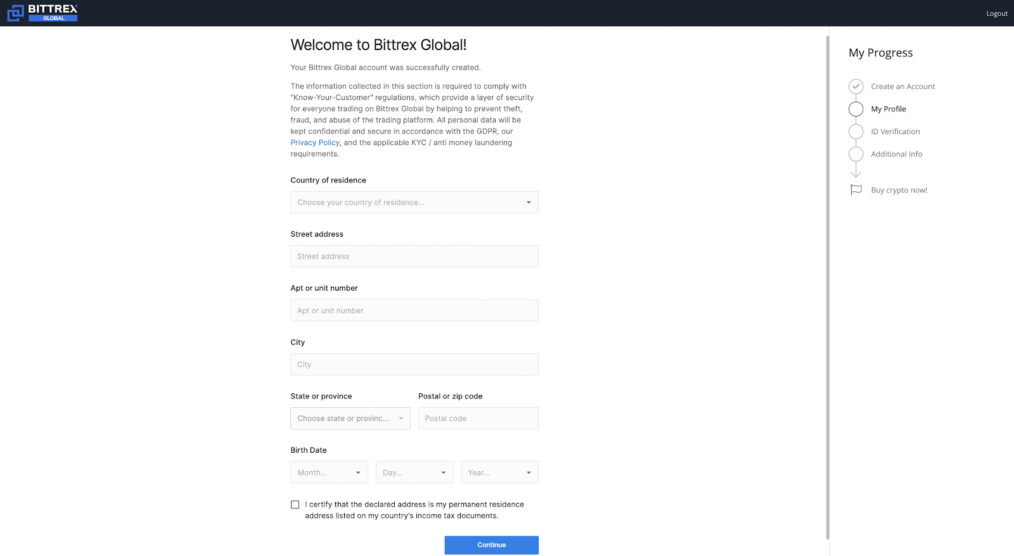Click the Postal or zip code label
1014x556 pixels.
click(450, 396)
